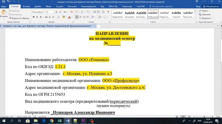Open Microsoft Store from taskbar
Screen dimensions: 222x124
[x=28, y=121]
